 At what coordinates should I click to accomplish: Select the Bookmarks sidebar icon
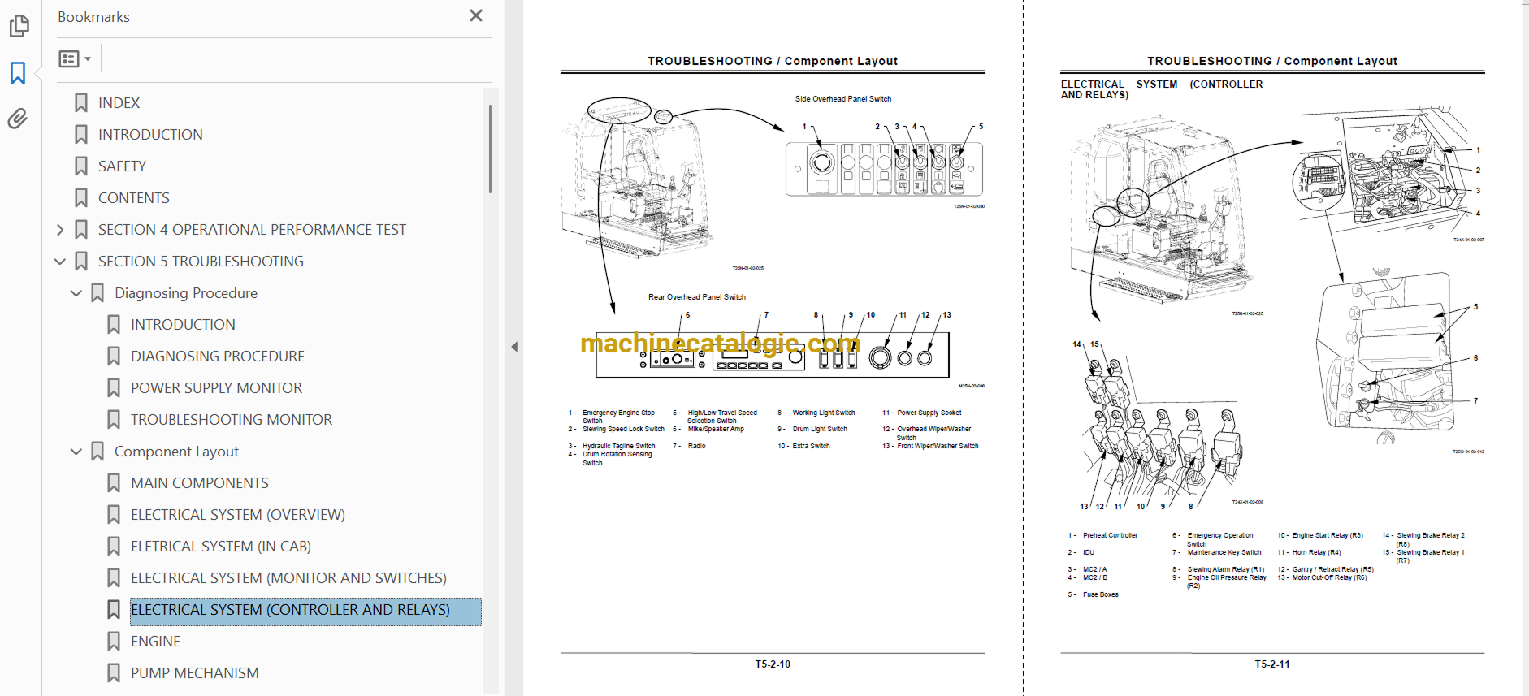18,73
